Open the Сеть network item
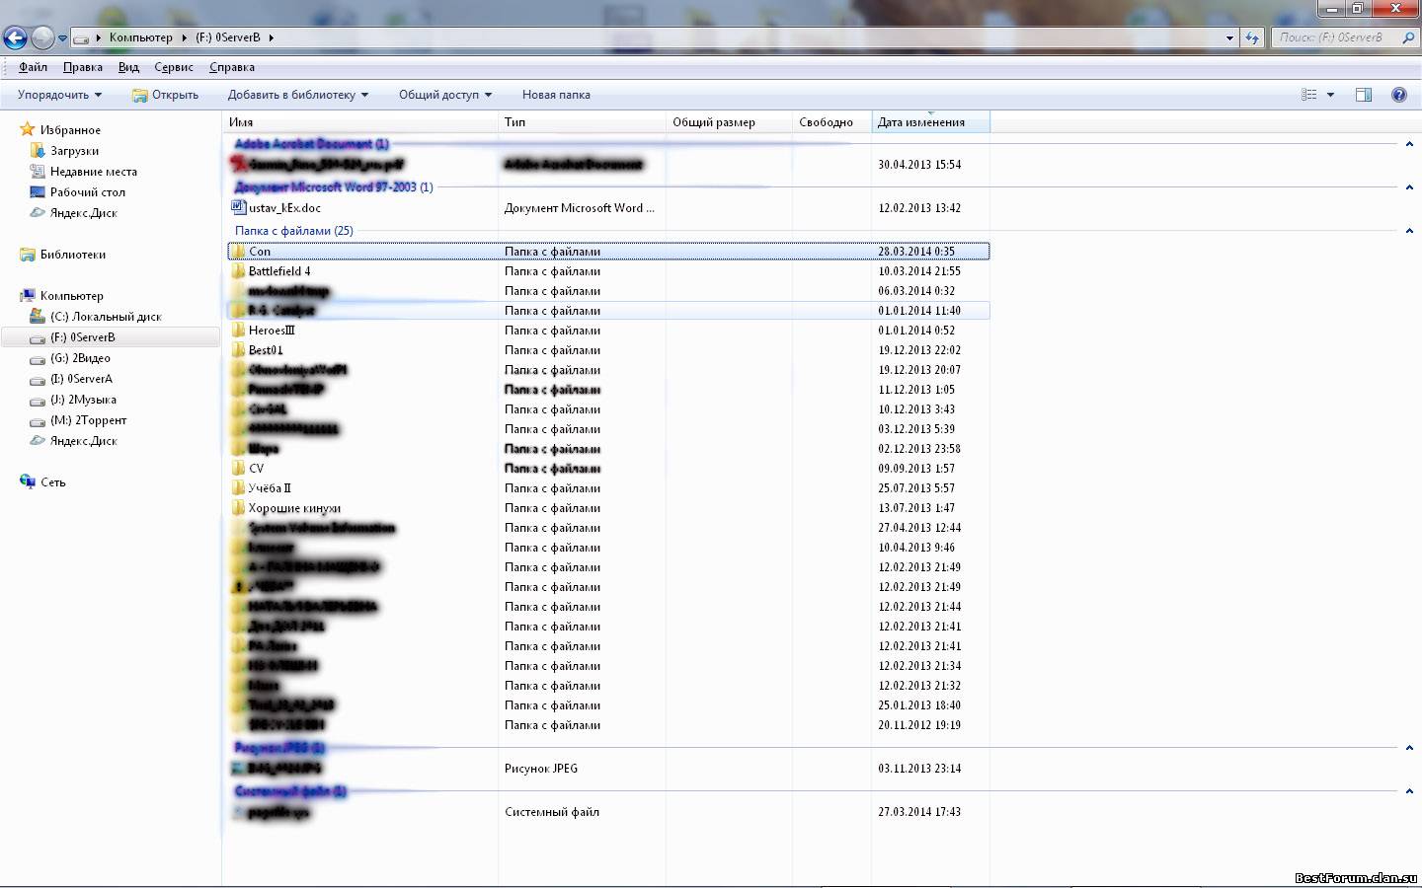This screenshot has height=888, width=1422. [52, 482]
